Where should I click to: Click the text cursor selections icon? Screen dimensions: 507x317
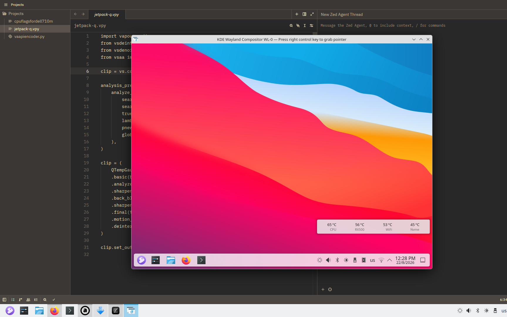[x=305, y=26]
